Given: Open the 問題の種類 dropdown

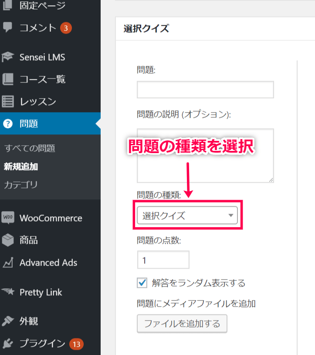Looking at the screenshot, I should point(187,215).
